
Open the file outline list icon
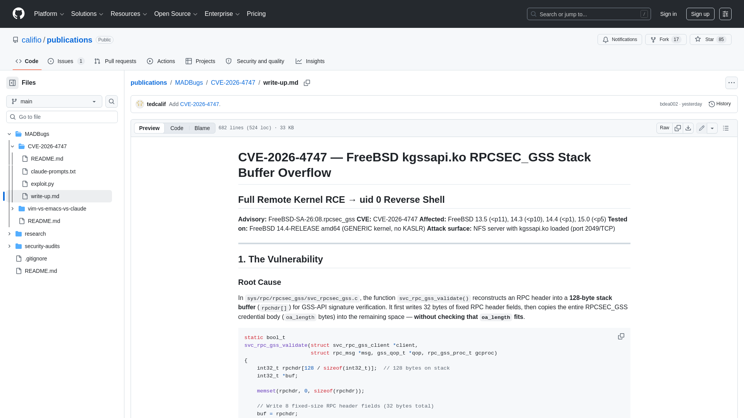click(726, 128)
